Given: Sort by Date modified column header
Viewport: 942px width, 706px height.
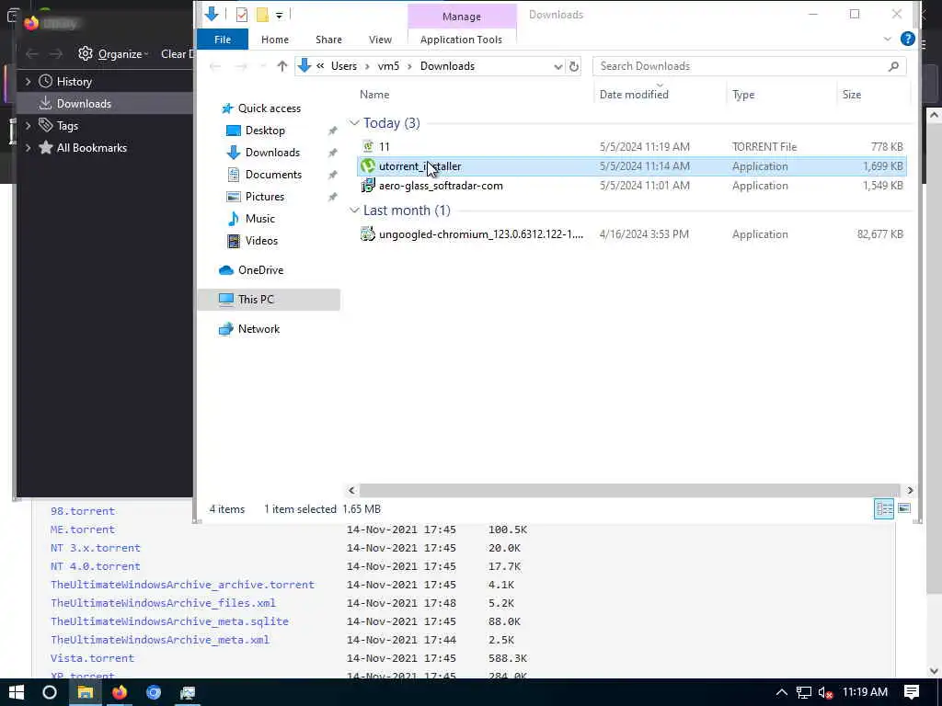Looking at the screenshot, I should (634, 95).
